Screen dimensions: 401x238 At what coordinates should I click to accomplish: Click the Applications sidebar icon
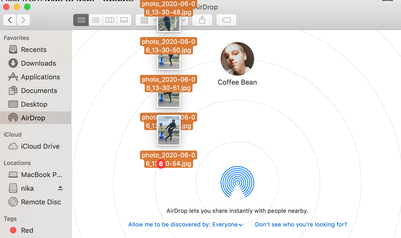click(13, 77)
